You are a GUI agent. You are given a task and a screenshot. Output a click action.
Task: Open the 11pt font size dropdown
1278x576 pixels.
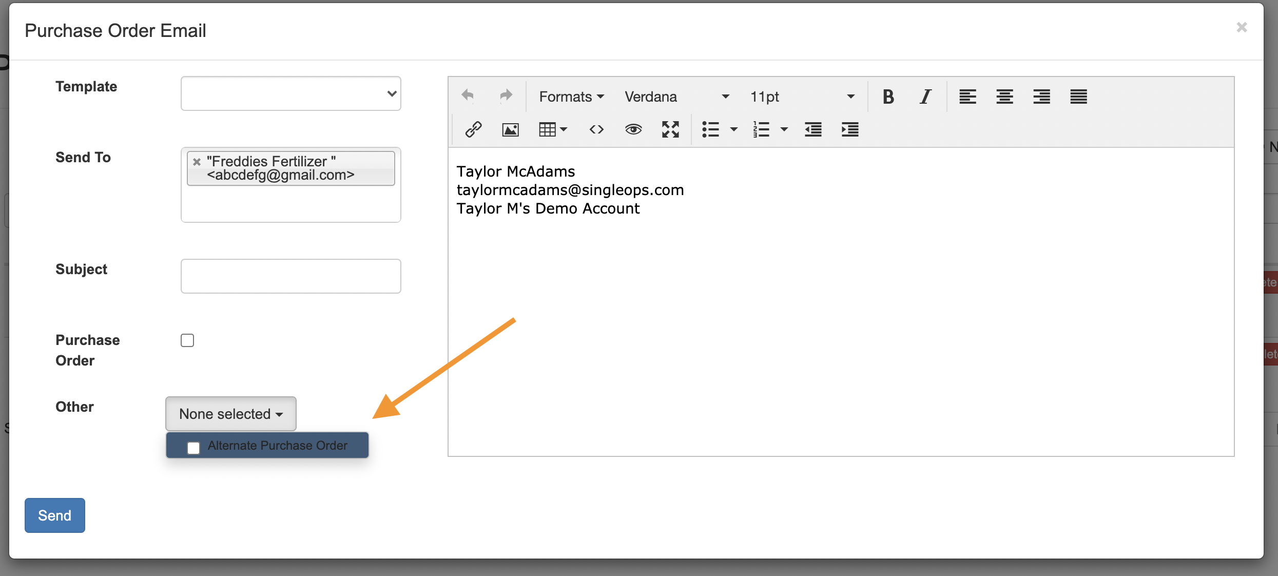[x=802, y=97]
